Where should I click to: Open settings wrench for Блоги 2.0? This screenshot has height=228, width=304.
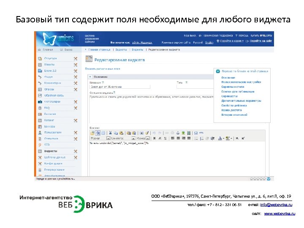(76, 71)
